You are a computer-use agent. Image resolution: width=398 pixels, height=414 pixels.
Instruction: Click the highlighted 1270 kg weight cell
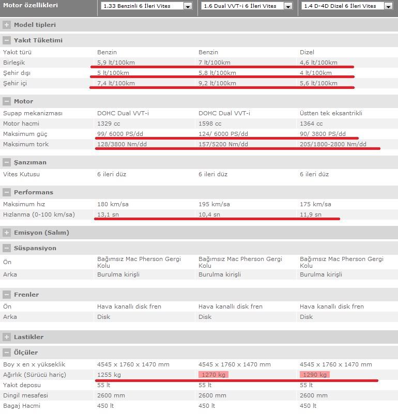[x=213, y=375]
